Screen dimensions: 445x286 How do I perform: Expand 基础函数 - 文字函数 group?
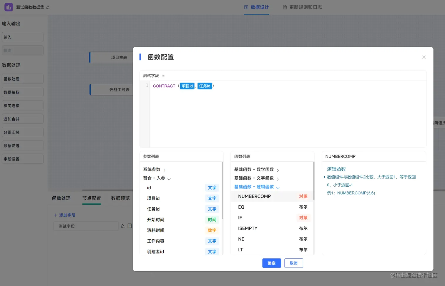278,179
